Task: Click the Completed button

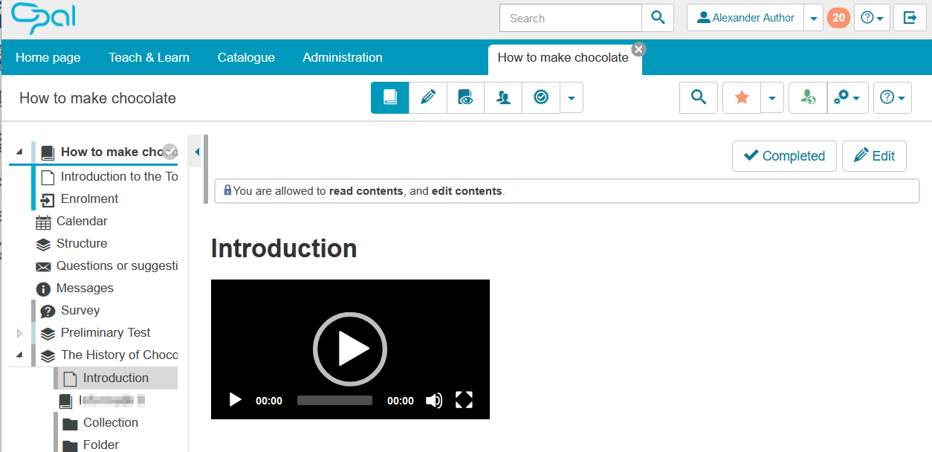Action: click(x=784, y=156)
